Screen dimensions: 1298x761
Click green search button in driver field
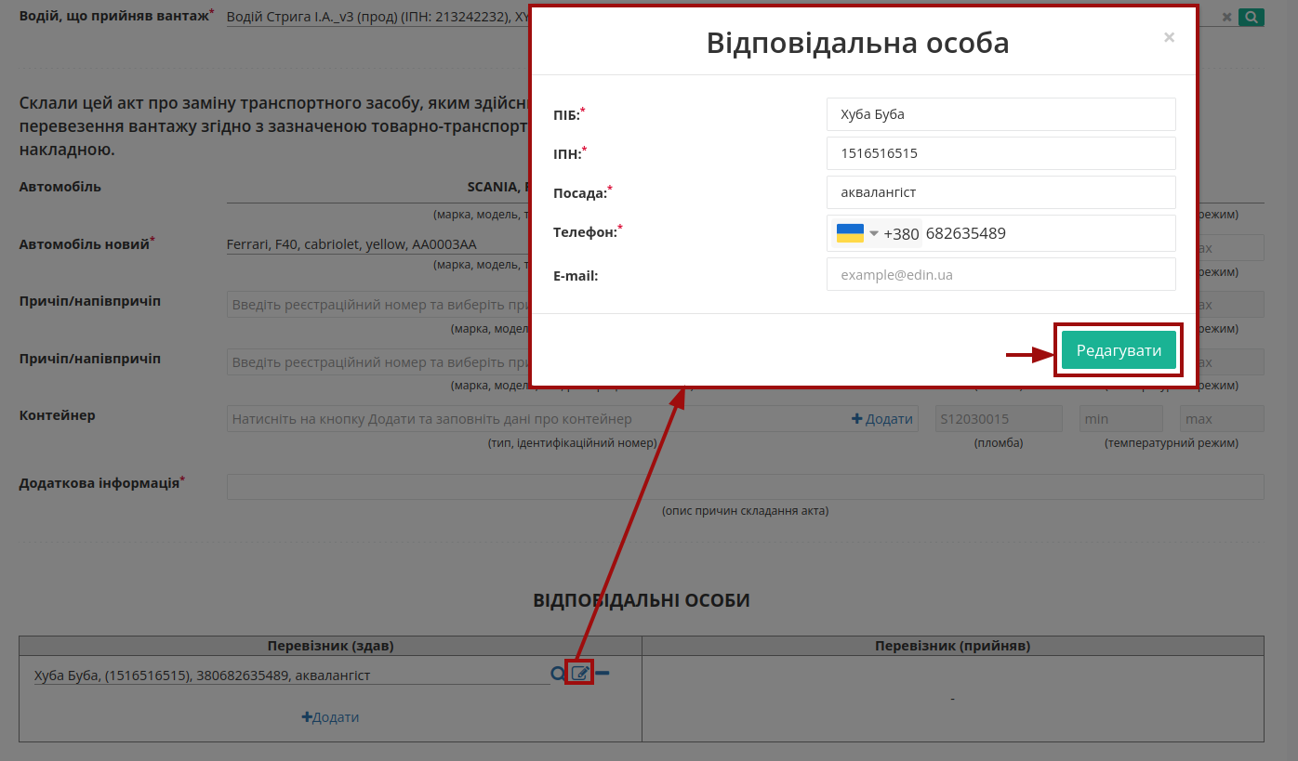tap(1252, 17)
